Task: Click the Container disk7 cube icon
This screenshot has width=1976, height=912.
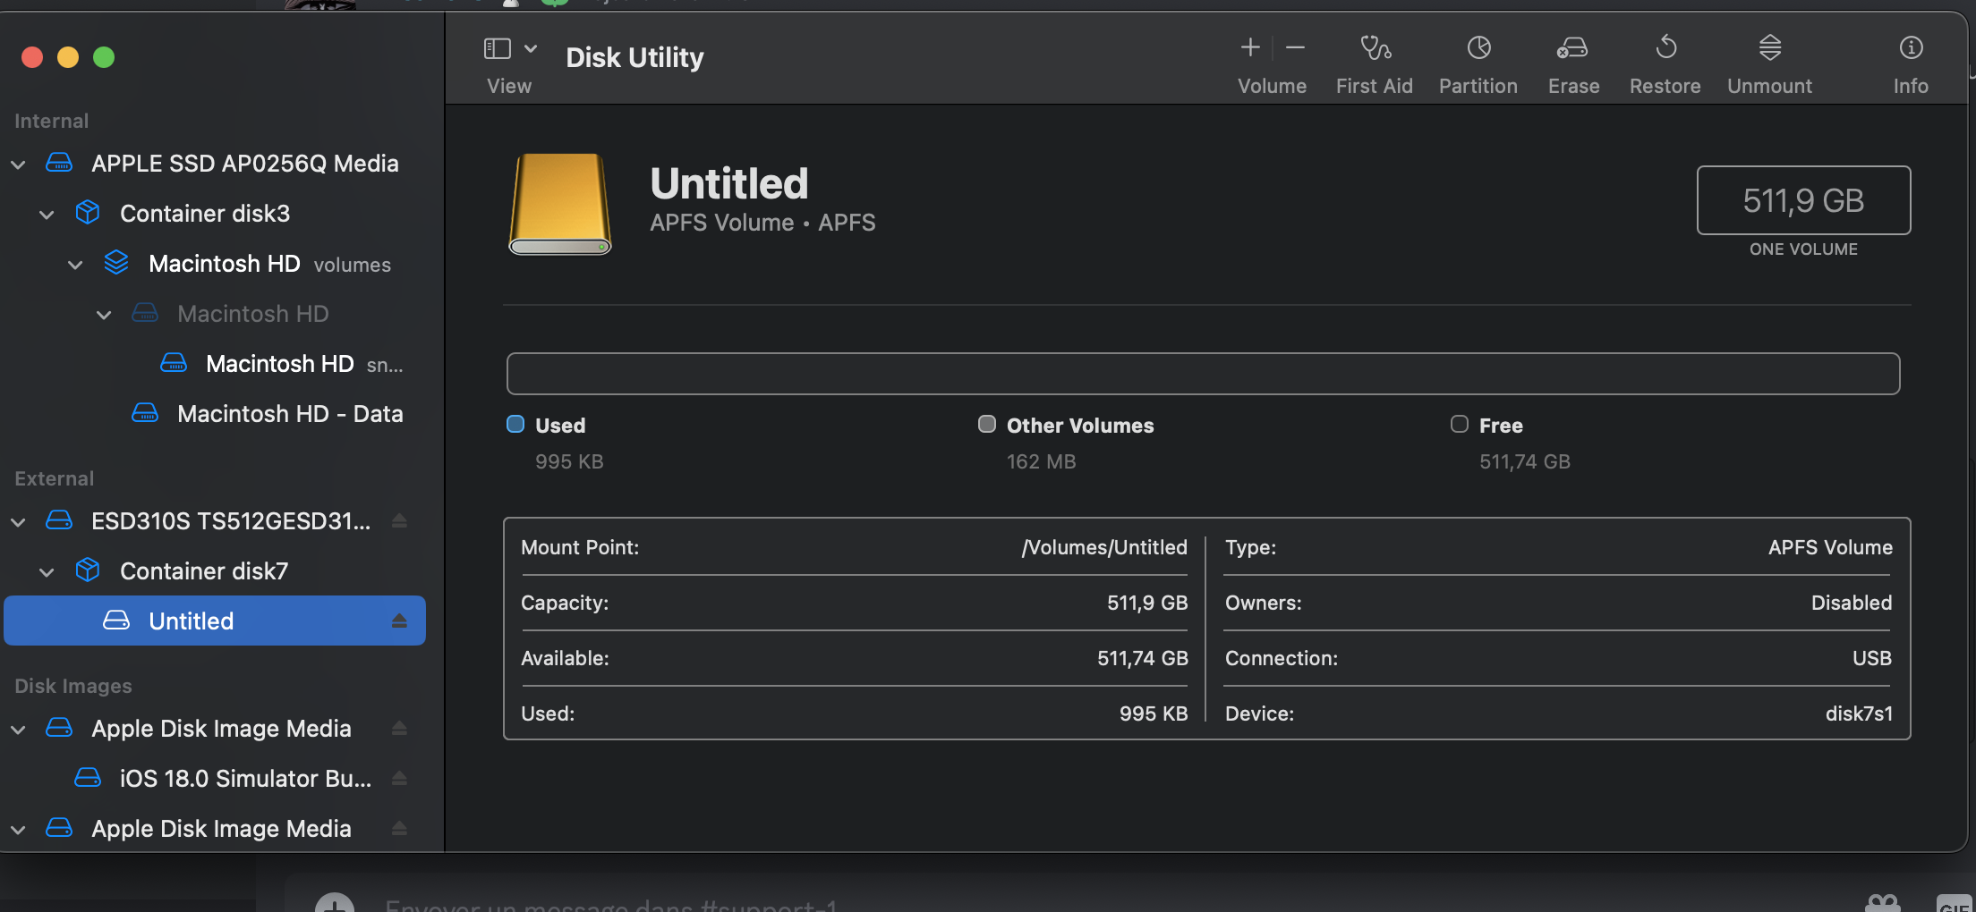Action: click(x=88, y=570)
